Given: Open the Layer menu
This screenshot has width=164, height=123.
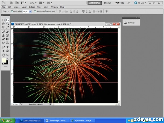Looking at the screenshot, I should tap(24, 7).
